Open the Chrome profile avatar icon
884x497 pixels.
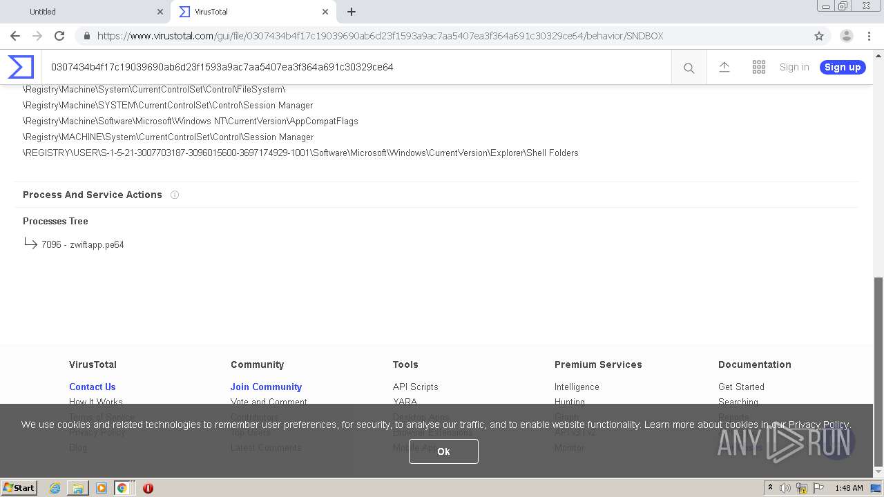point(846,36)
